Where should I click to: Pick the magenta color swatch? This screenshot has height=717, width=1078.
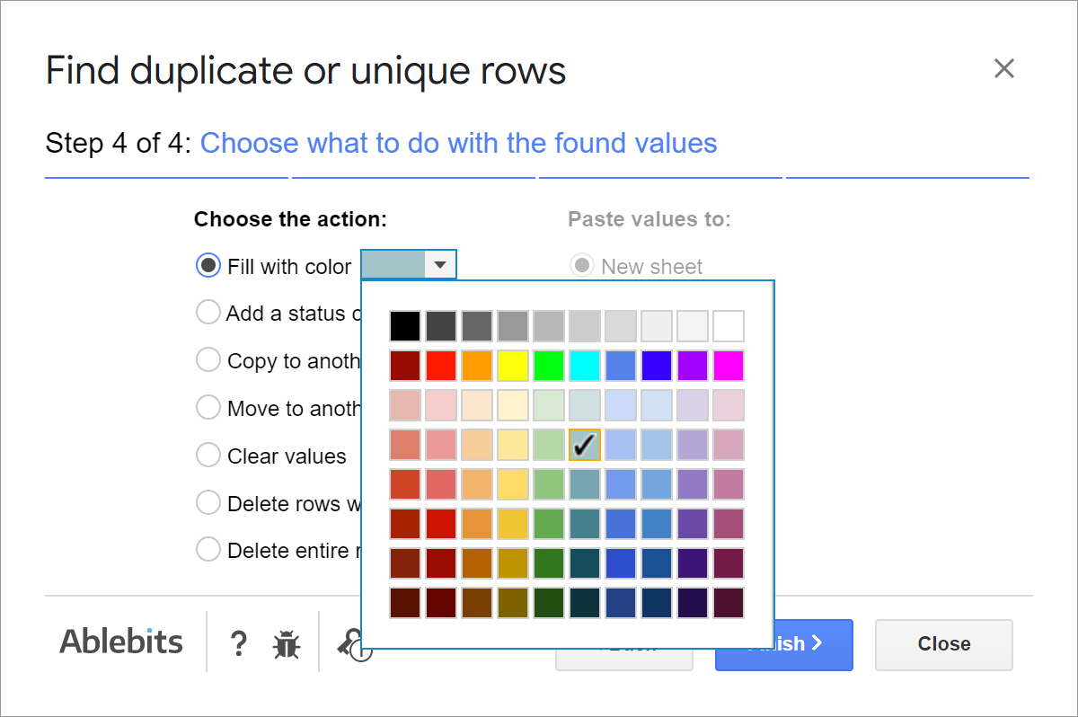pyautogui.click(x=729, y=365)
